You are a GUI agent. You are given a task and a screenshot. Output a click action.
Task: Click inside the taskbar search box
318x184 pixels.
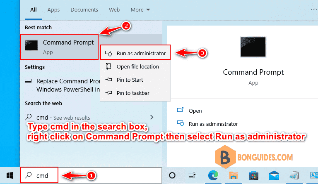91,175
